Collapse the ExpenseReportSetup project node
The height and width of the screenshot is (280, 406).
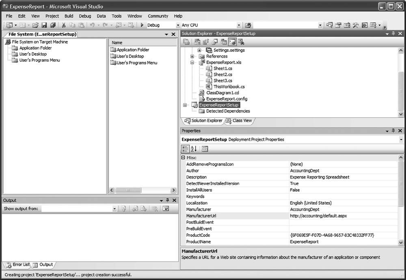click(x=185, y=105)
